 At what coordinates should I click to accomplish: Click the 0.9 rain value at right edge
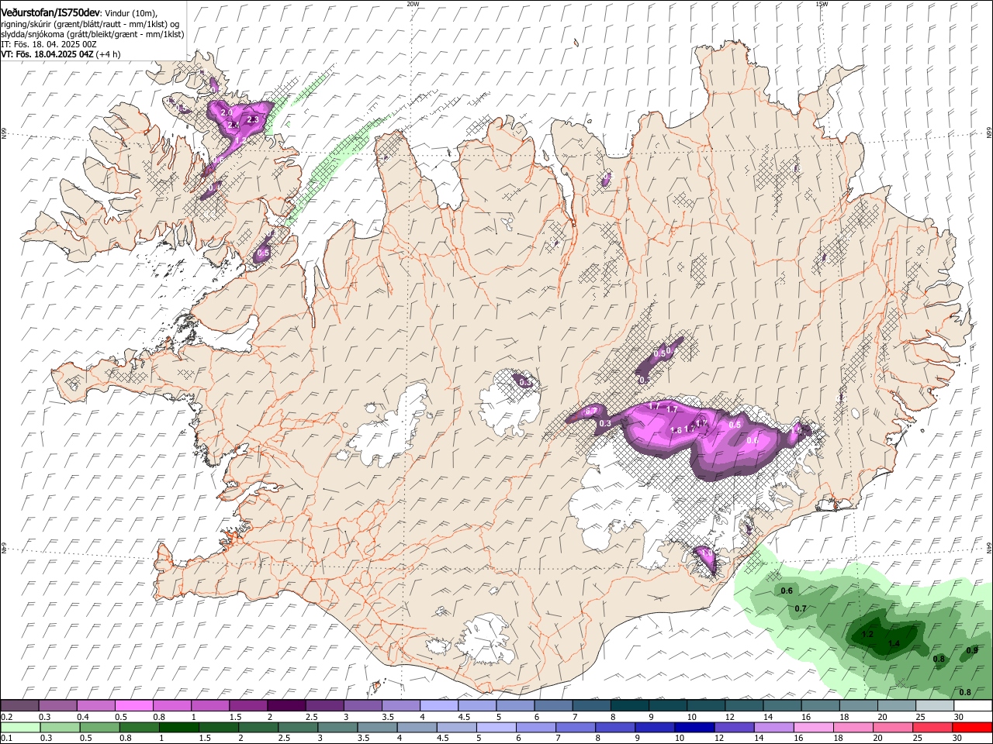[x=972, y=650]
